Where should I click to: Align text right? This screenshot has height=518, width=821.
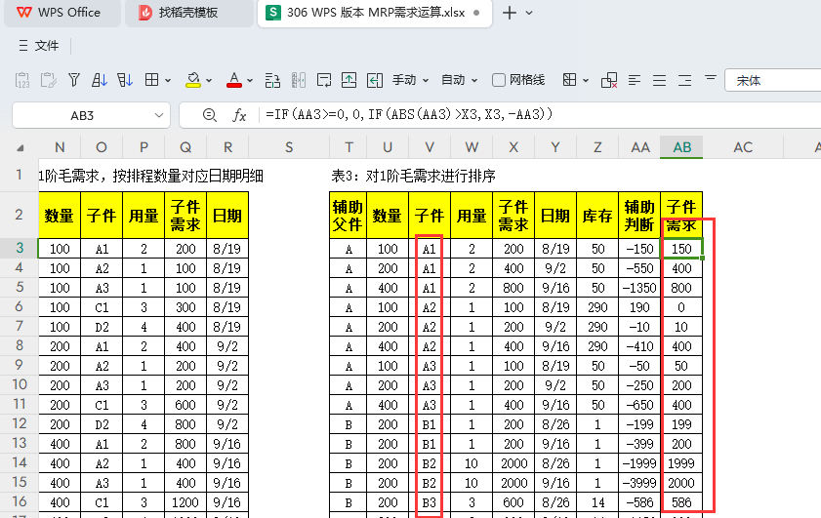(684, 80)
